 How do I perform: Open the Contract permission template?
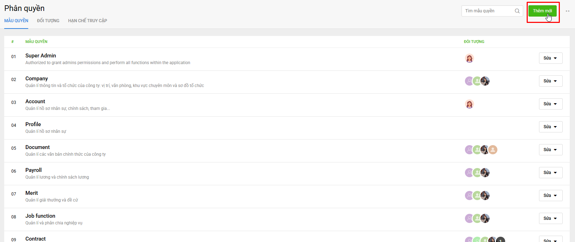click(x=36, y=239)
